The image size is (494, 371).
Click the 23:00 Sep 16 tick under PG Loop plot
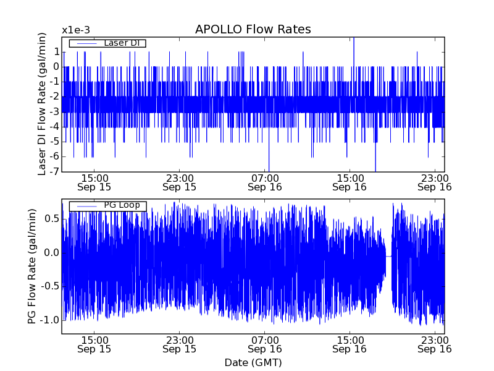coord(435,345)
